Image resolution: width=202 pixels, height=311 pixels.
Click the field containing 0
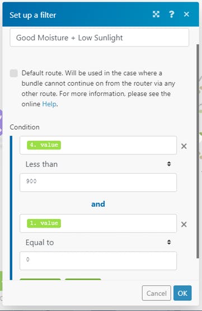pos(98,261)
